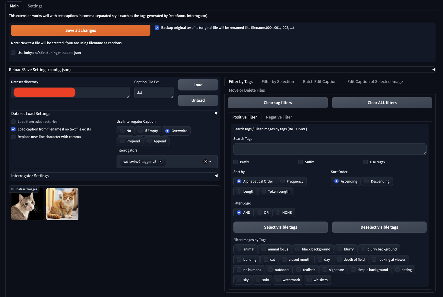Open the Main tab
The height and width of the screenshot is (297, 443).
(x=14, y=6)
